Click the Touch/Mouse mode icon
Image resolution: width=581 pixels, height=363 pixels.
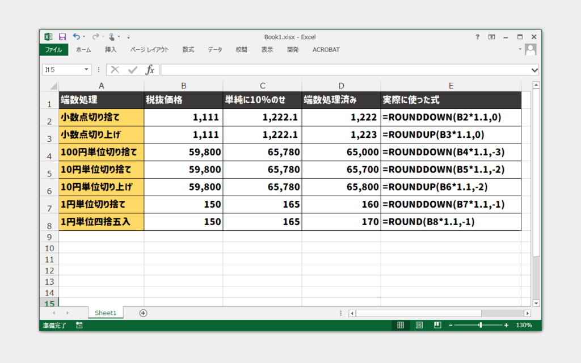[111, 36]
